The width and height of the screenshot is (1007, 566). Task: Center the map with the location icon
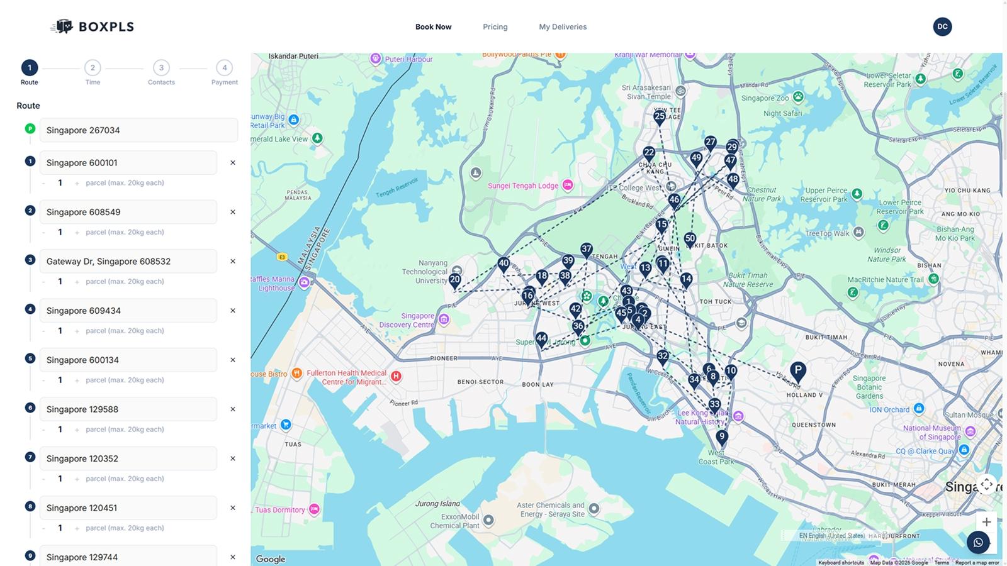click(986, 484)
